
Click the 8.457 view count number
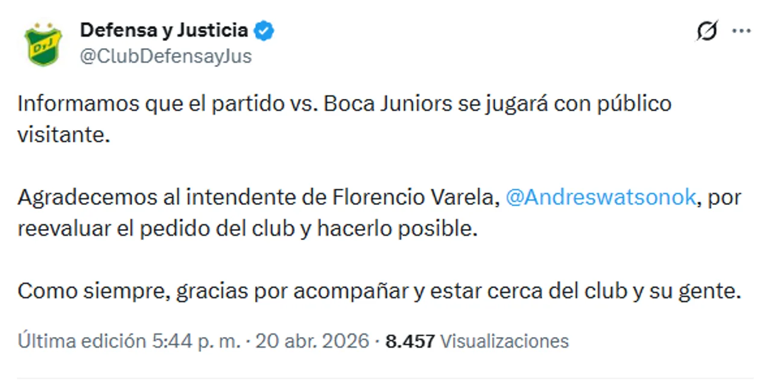coord(410,341)
